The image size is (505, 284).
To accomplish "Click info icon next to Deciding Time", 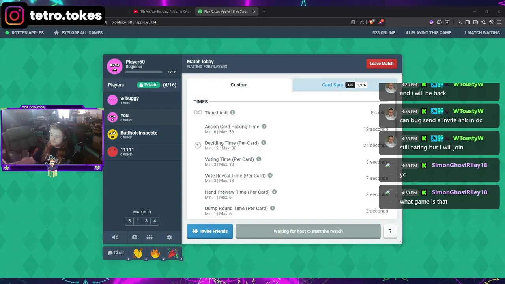I will coord(264,143).
